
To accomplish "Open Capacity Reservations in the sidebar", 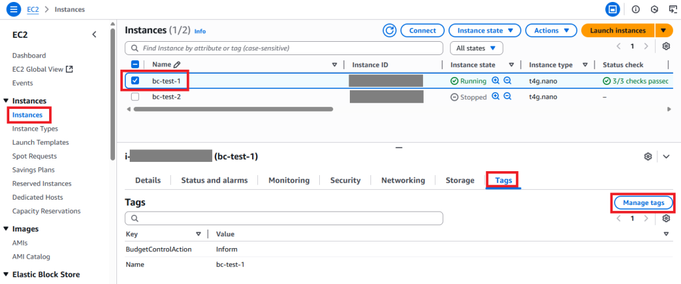I will coord(47,211).
